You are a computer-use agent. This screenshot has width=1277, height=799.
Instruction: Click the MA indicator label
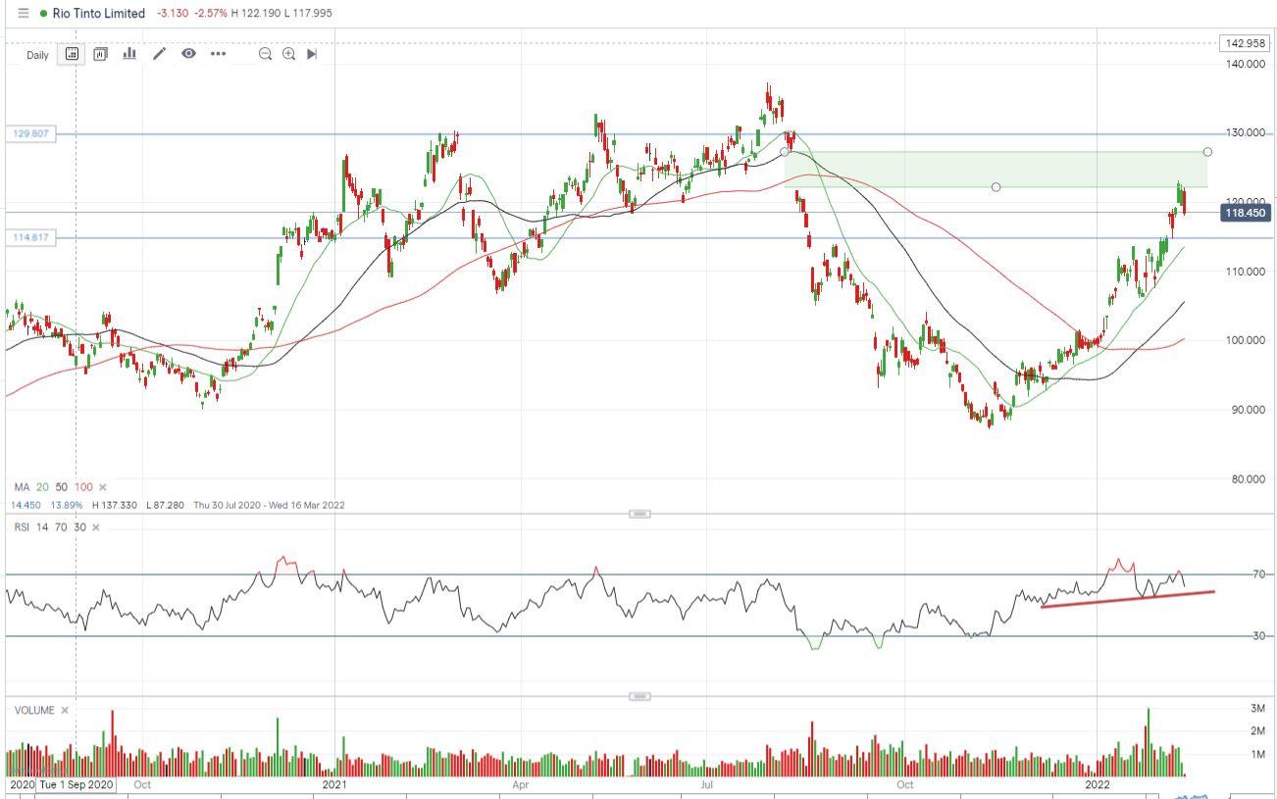pos(21,487)
